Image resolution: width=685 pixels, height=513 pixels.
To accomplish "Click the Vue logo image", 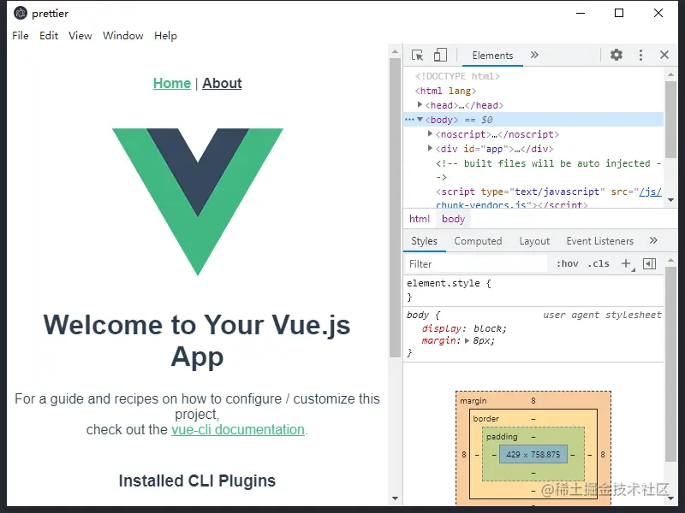I will pyautogui.click(x=198, y=202).
